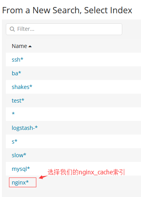The image size is (141, 197).
Task: Click the shakes* table row
Action: (x=73, y=87)
